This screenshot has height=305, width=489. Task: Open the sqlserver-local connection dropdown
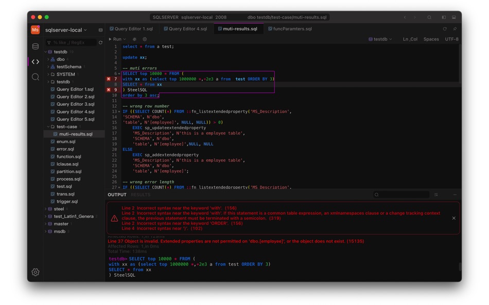[85, 30]
